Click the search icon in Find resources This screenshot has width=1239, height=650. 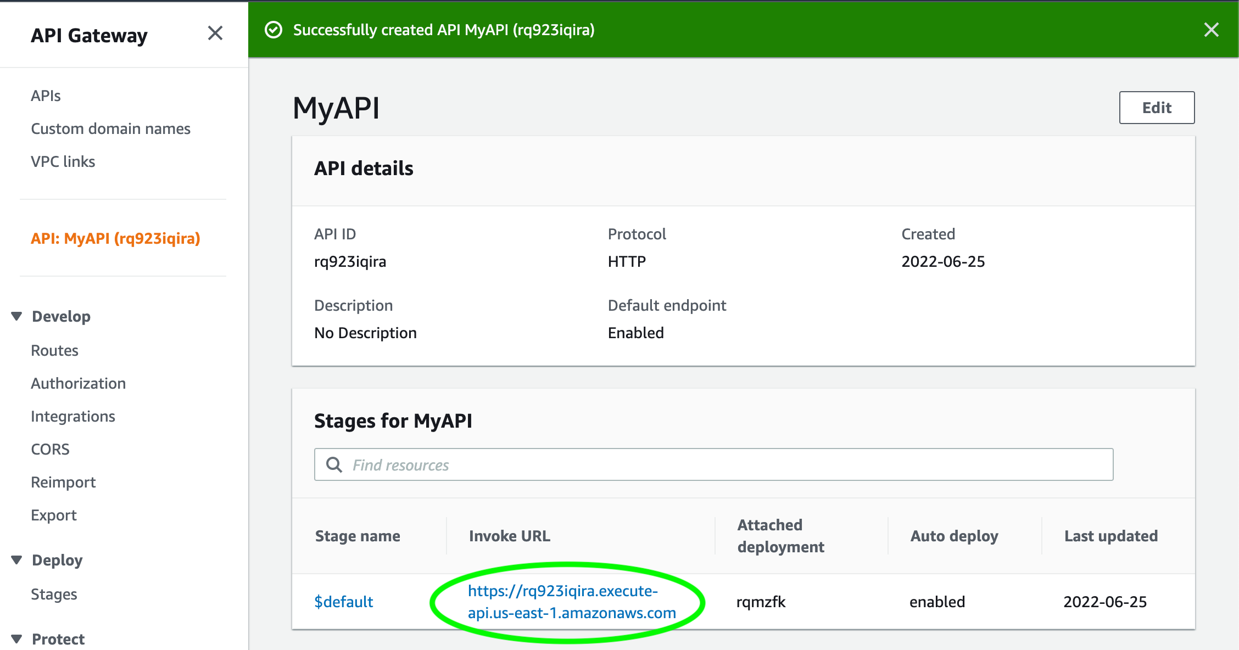click(334, 465)
